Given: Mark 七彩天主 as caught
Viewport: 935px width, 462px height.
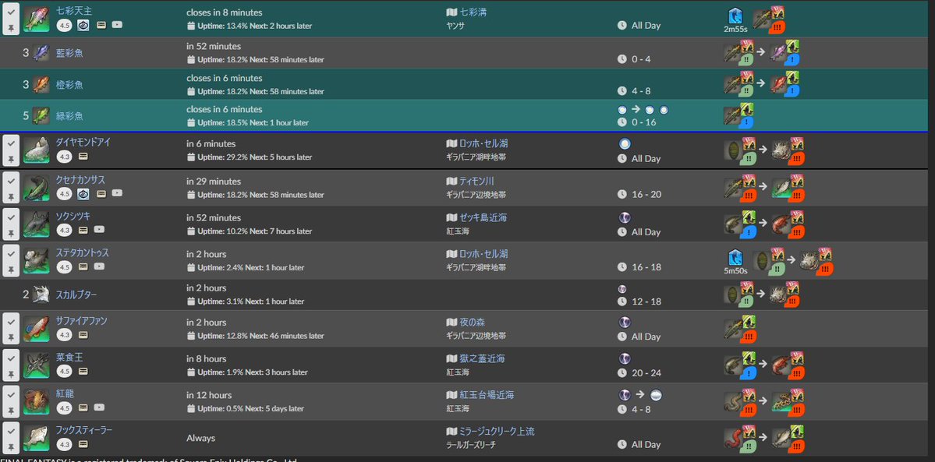Looking at the screenshot, I should pos(11,12).
